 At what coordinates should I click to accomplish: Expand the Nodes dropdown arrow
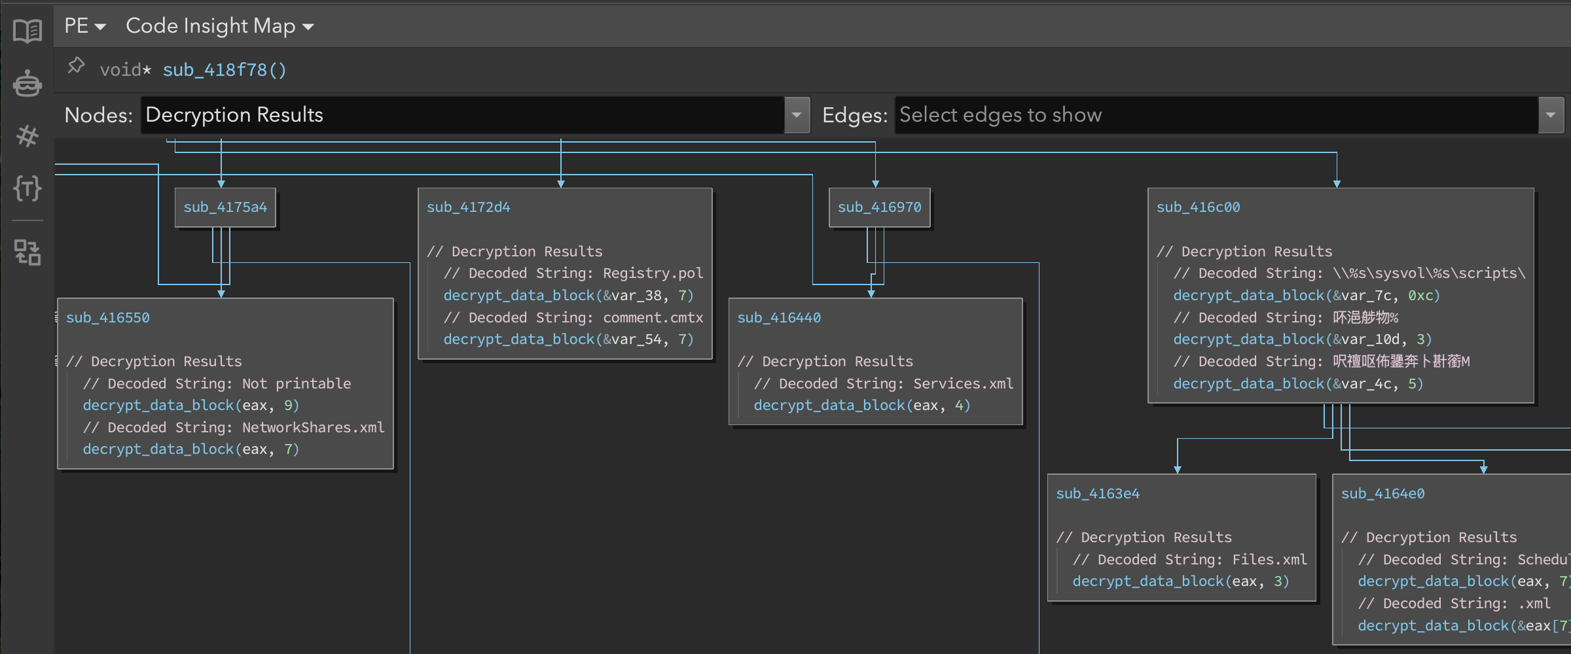(797, 115)
